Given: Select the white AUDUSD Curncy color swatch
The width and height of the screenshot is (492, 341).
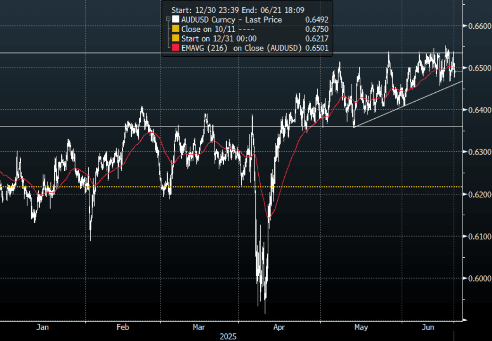Looking at the screenshot, I should coord(176,19).
